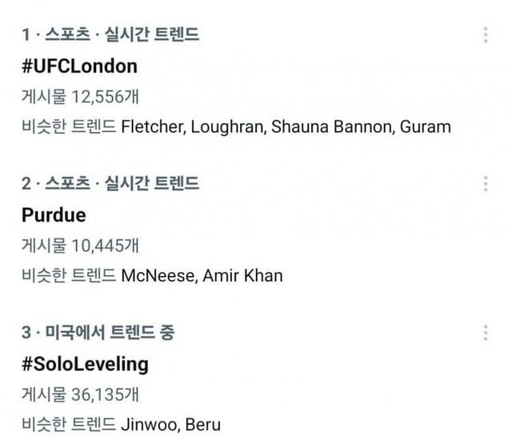
Task: Click related trend Guram
Action: tap(425, 126)
